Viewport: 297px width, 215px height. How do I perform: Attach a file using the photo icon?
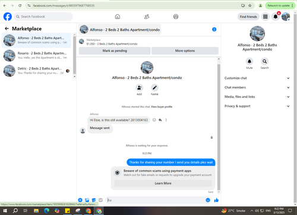(x=87, y=200)
